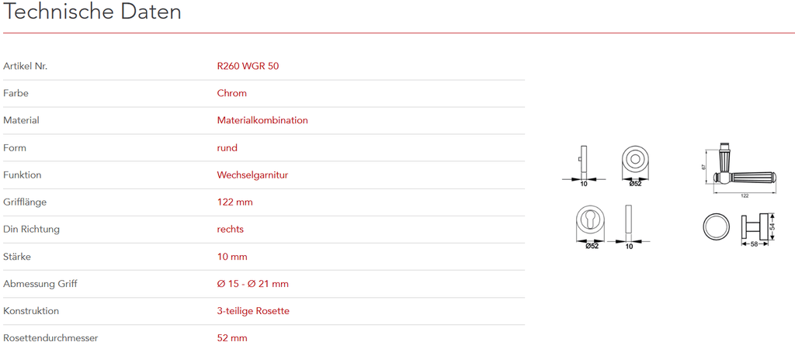Click the 3-teilige Rosette value
The image size is (795, 349).
[x=253, y=310]
